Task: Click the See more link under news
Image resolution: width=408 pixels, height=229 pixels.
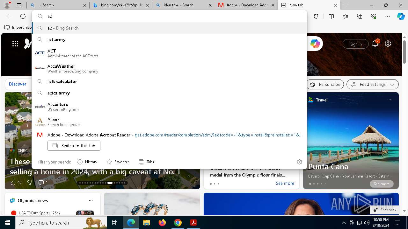Action: (x=285, y=183)
